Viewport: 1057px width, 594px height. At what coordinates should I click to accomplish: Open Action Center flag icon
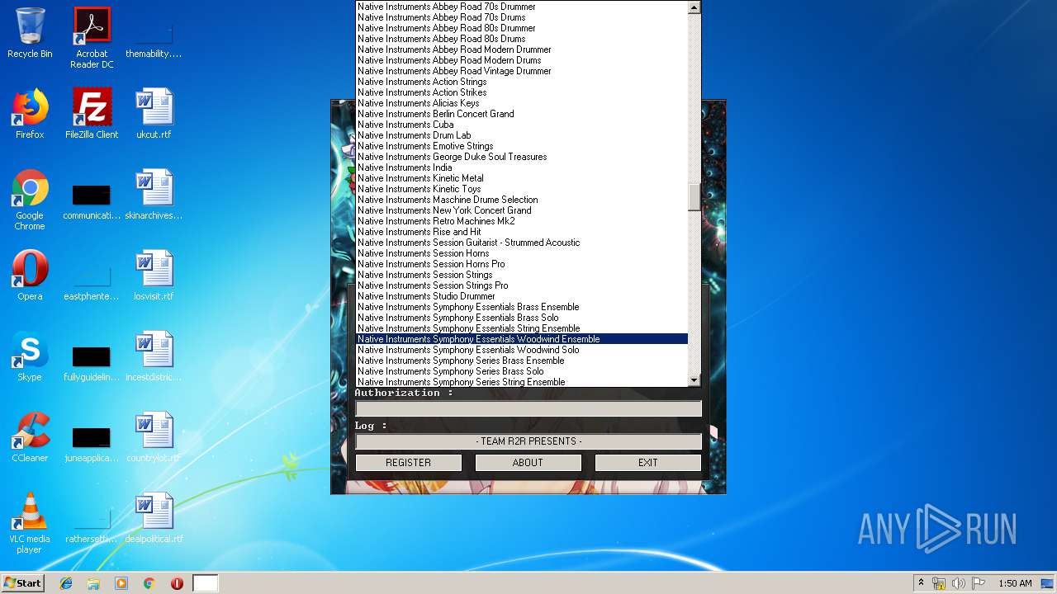(979, 583)
